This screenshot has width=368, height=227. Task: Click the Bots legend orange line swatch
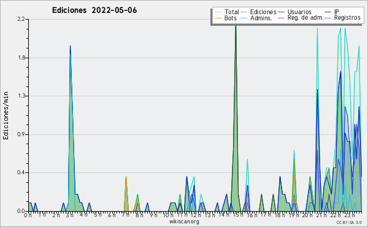(218, 18)
